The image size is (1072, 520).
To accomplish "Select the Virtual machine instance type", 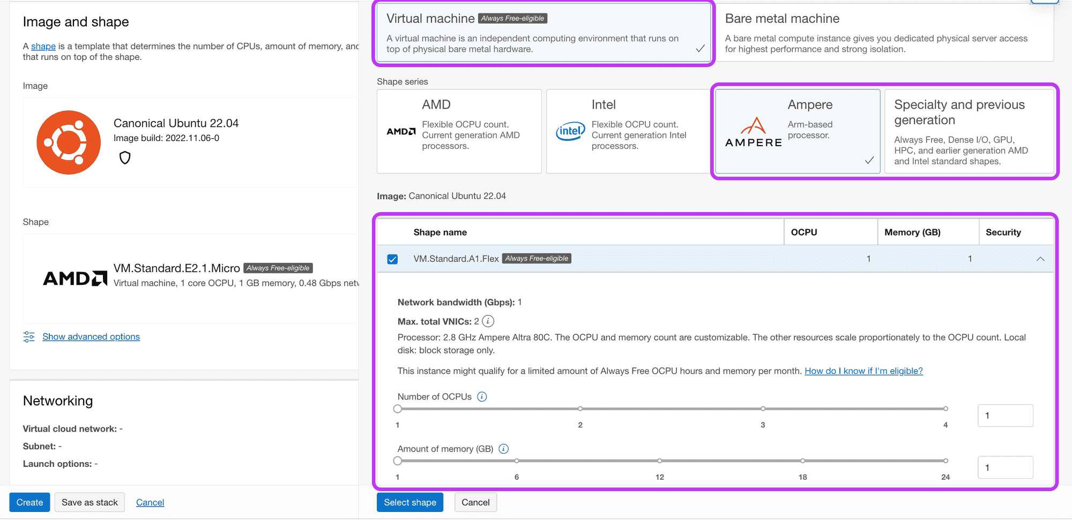I will 544,33.
